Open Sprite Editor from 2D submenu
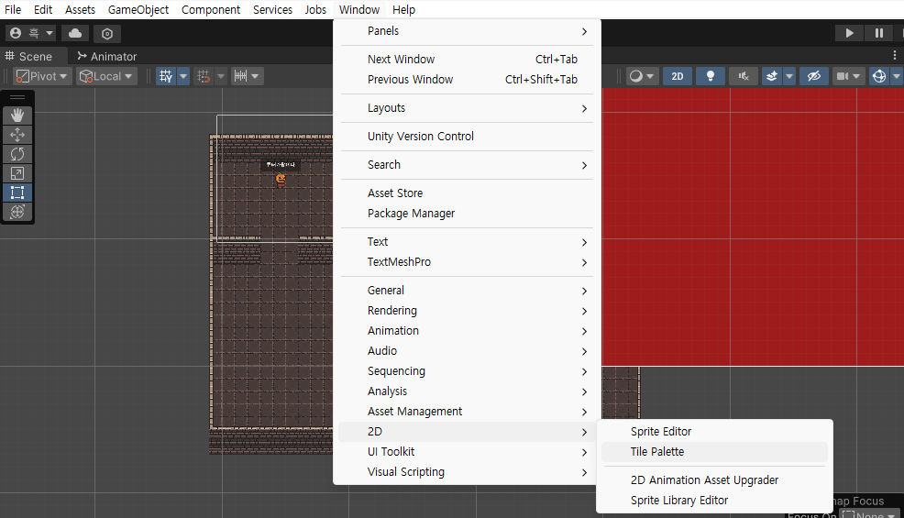904x518 pixels. (714, 432)
